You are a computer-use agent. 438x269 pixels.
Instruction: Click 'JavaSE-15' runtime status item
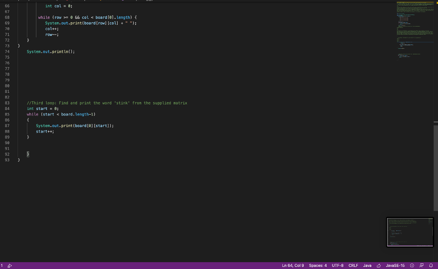coord(395,266)
